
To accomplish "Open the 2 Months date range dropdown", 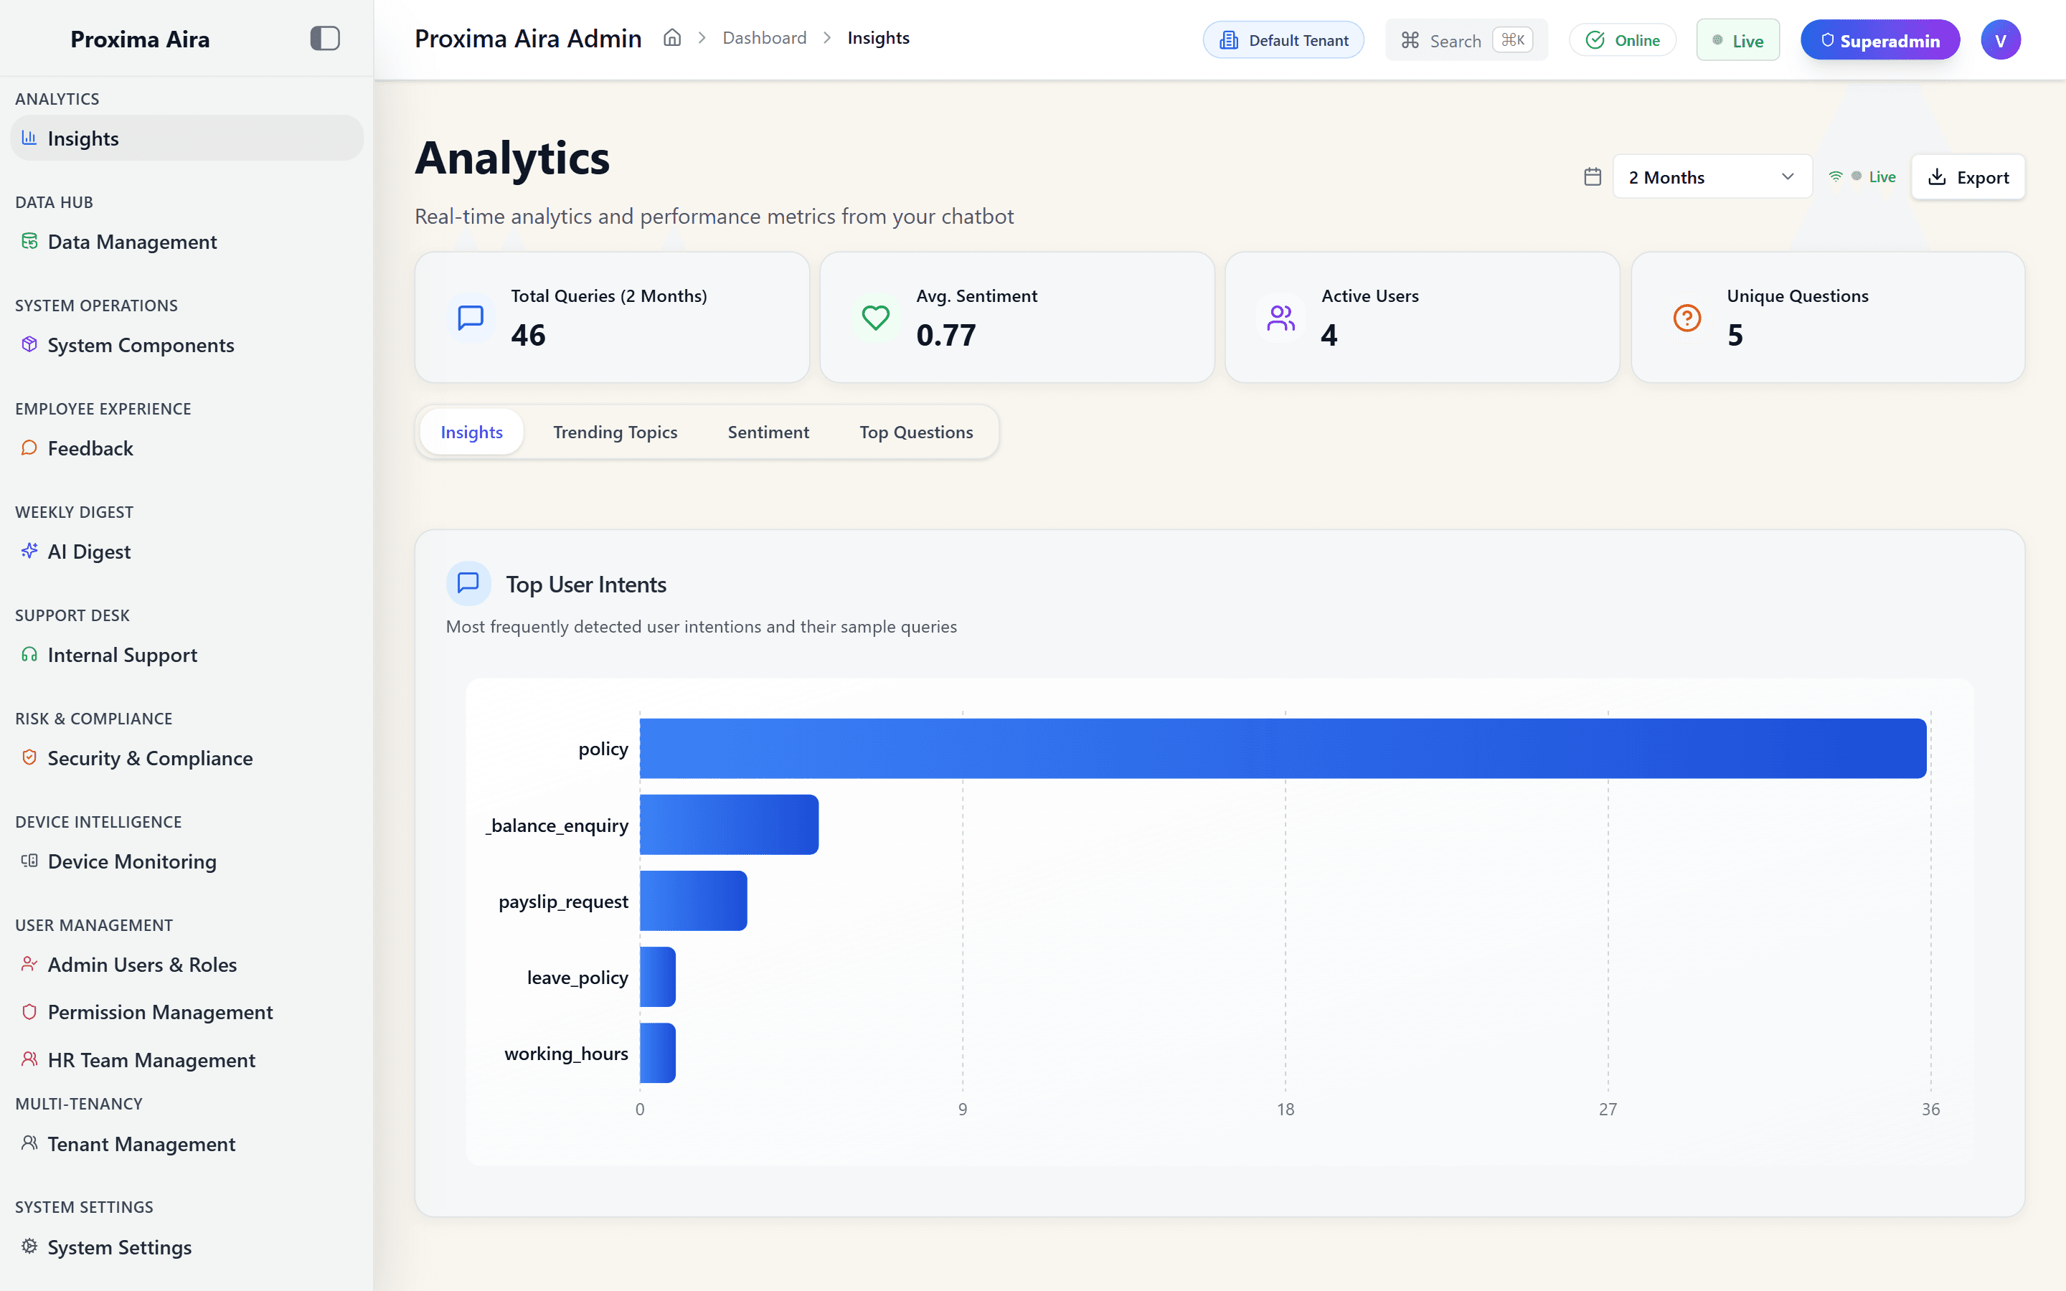I will pyautogui.click(x=1711, y=176).
